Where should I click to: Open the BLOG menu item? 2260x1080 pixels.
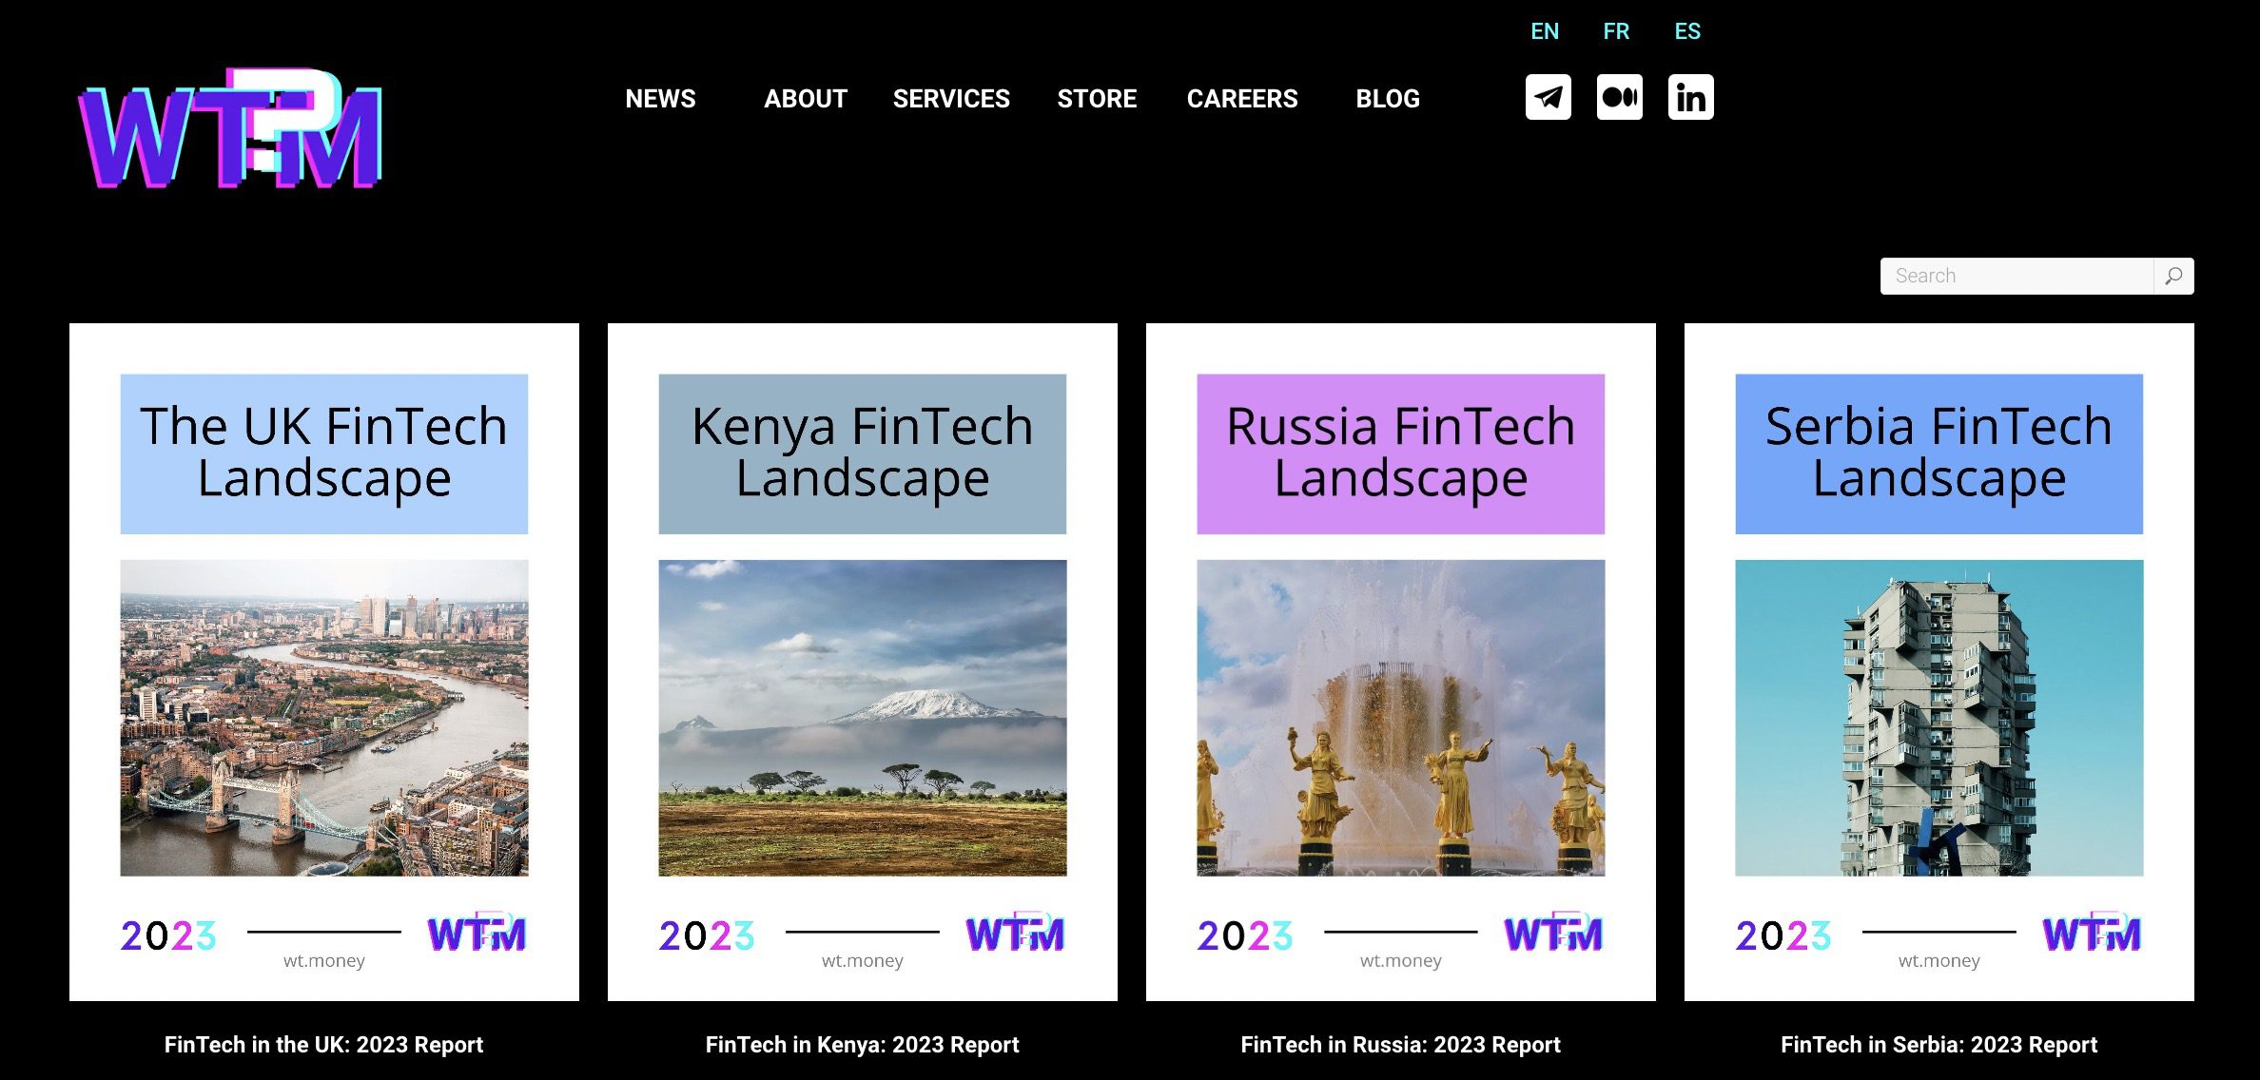(1388, 99)
